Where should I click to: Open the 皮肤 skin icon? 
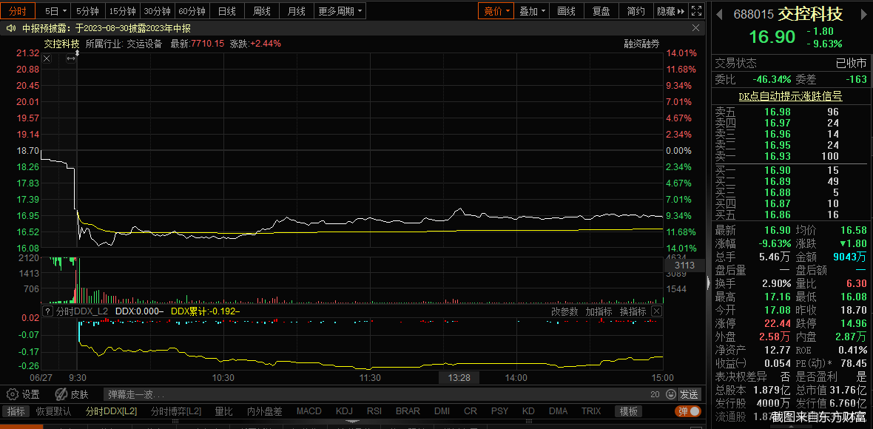pos(61,394)
